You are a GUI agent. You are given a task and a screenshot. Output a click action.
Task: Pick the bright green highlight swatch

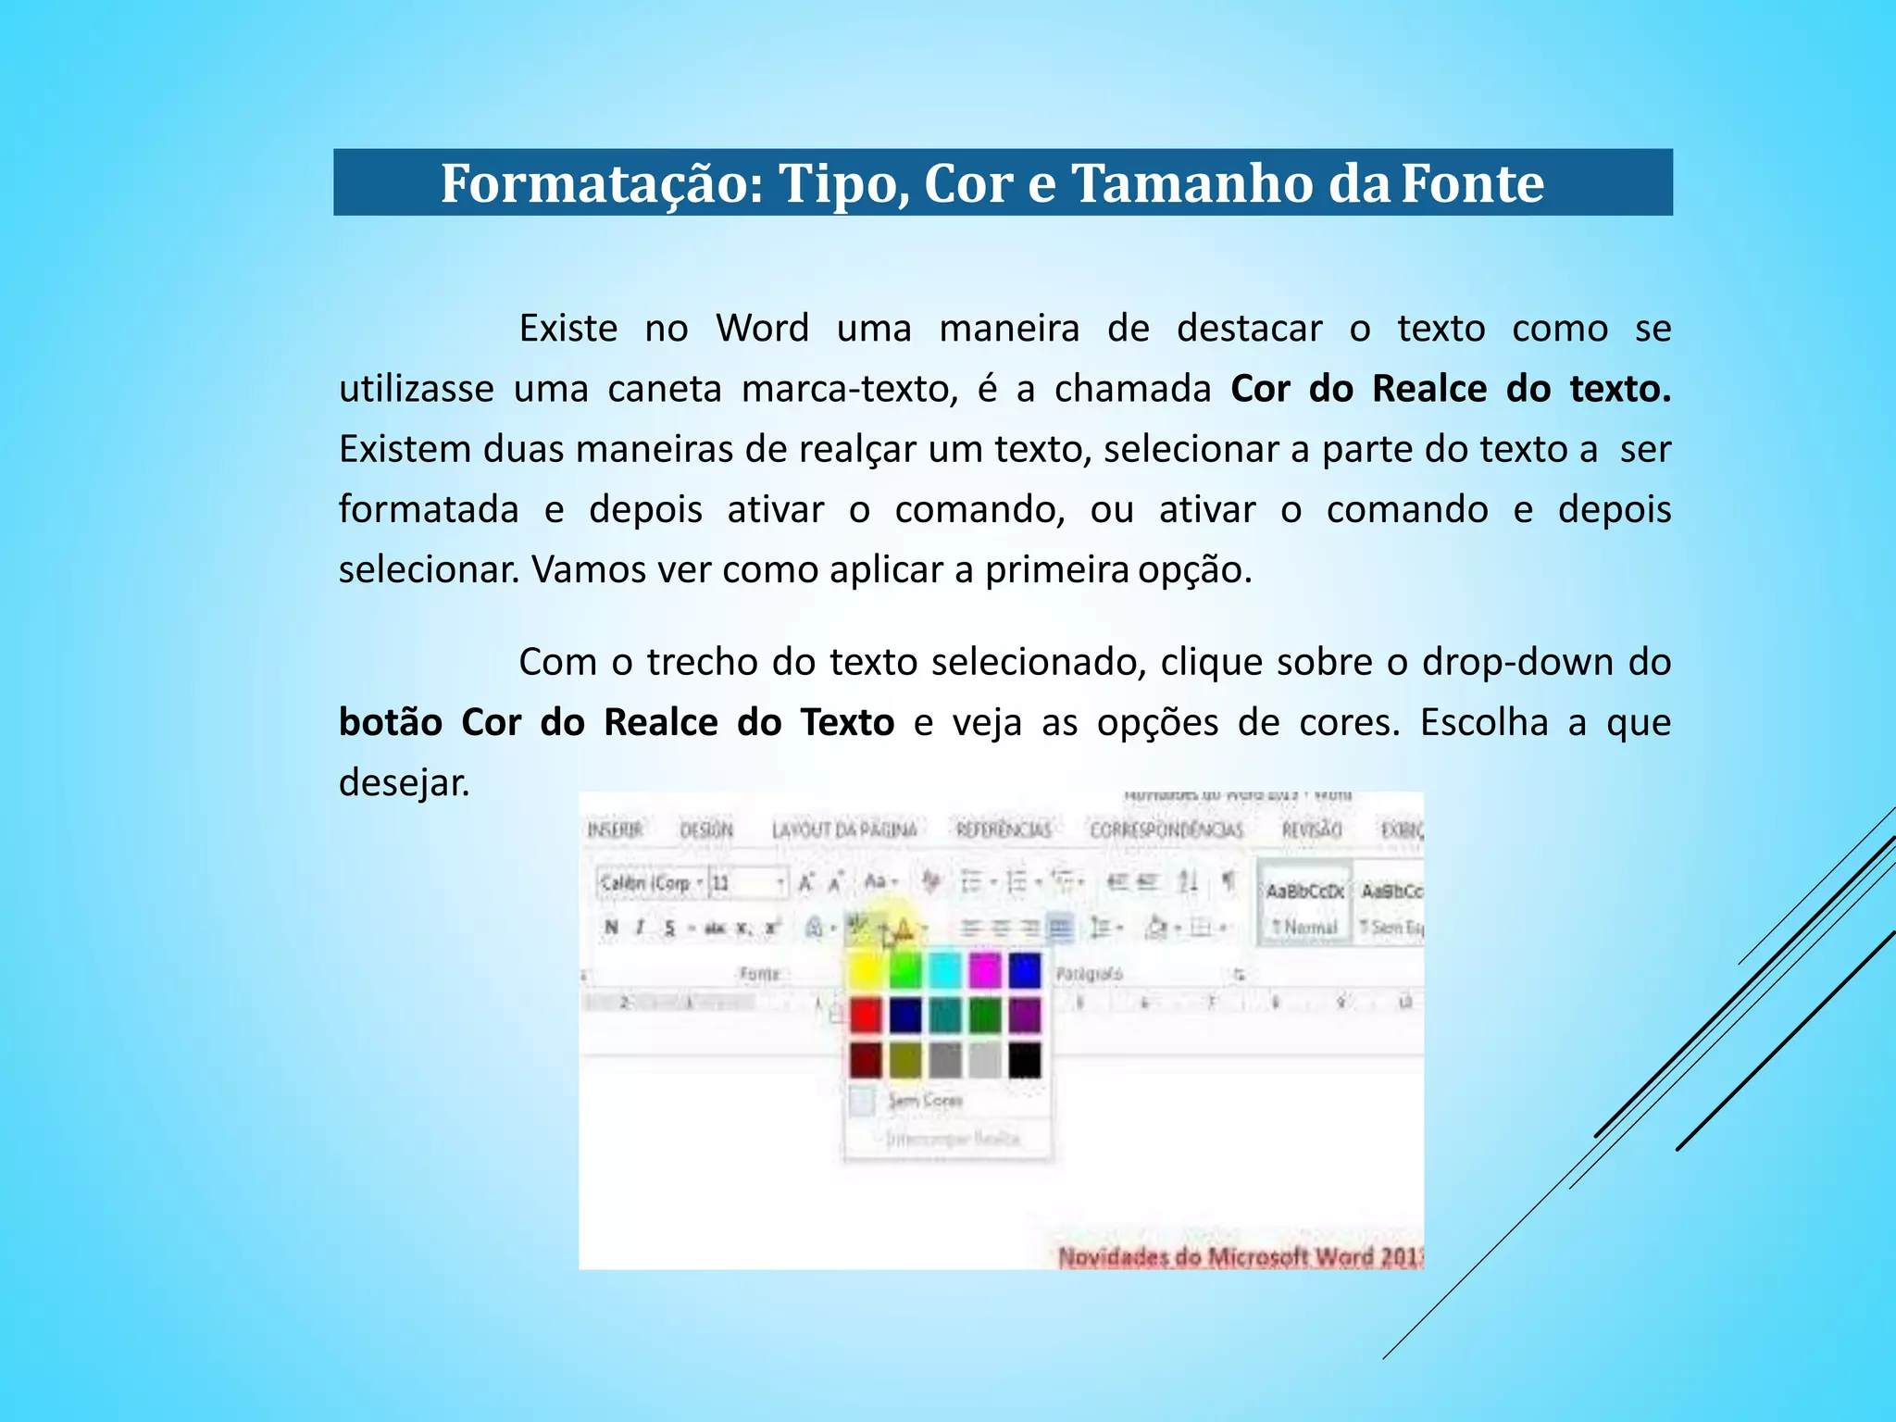click(905, 970)
